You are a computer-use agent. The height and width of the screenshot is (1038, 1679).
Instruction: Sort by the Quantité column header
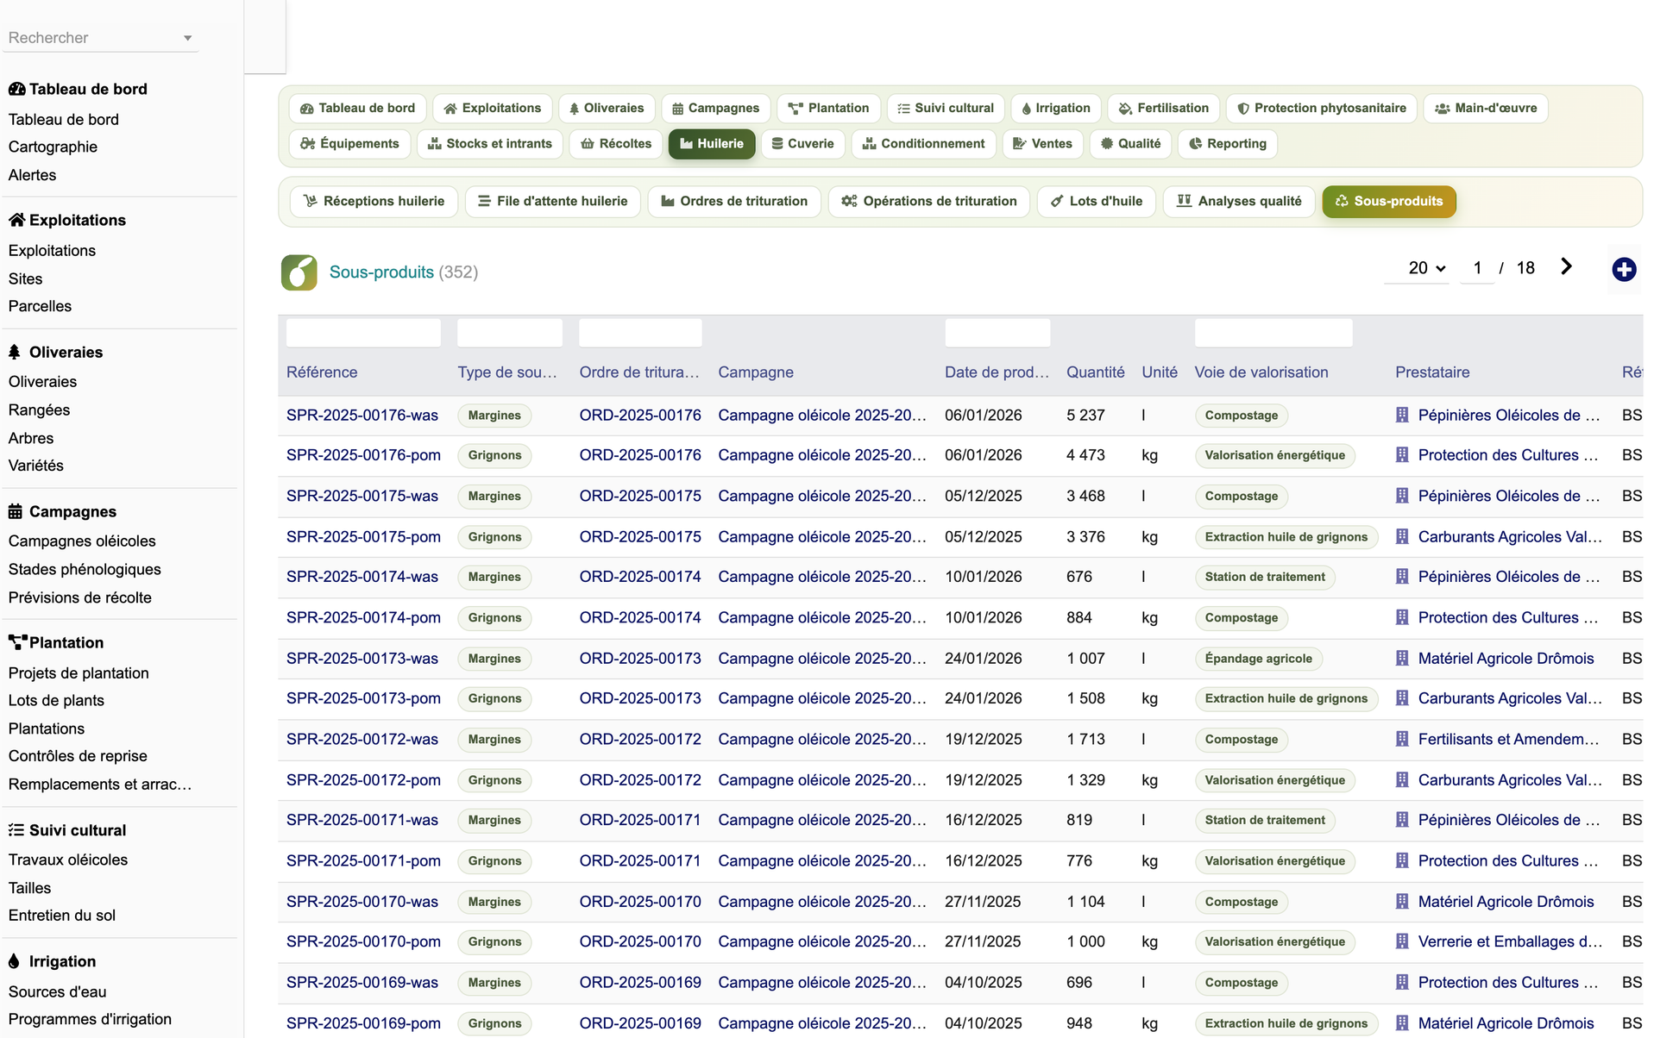point(1095,372)
